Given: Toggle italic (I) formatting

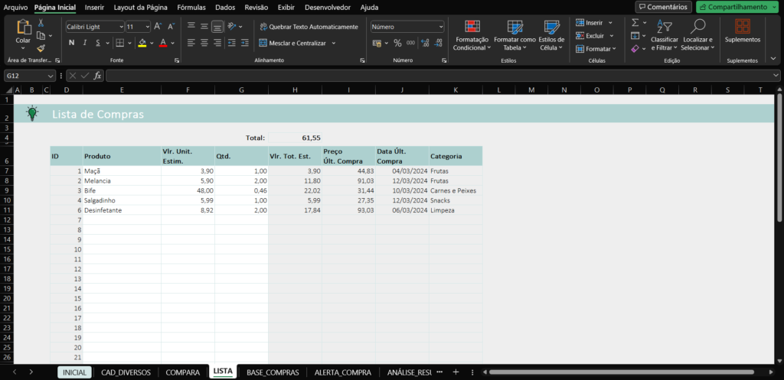Looking at the screenshot, I should coord(85,43).
